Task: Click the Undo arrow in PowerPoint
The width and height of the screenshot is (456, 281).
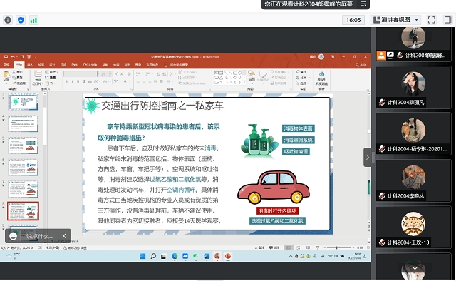Action: 13,57
